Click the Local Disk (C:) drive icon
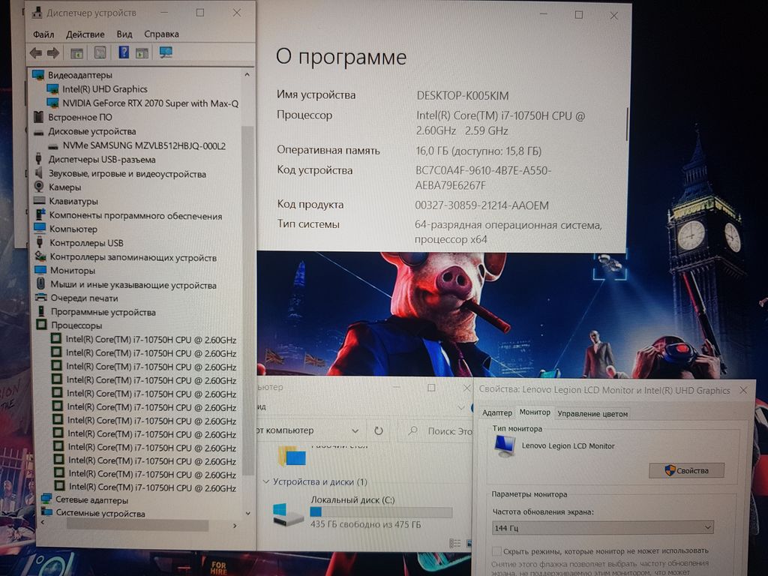Viewport: 768px width, 576px height. tap(288, 514)
